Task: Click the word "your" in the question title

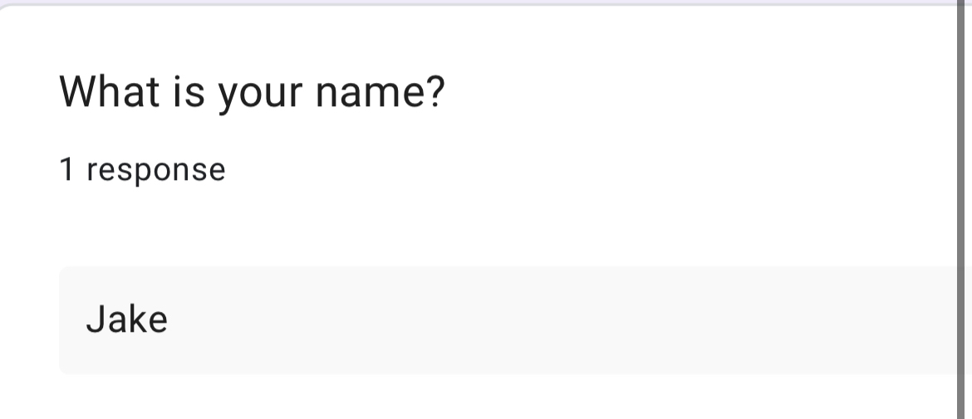Action: click(260, 93)
